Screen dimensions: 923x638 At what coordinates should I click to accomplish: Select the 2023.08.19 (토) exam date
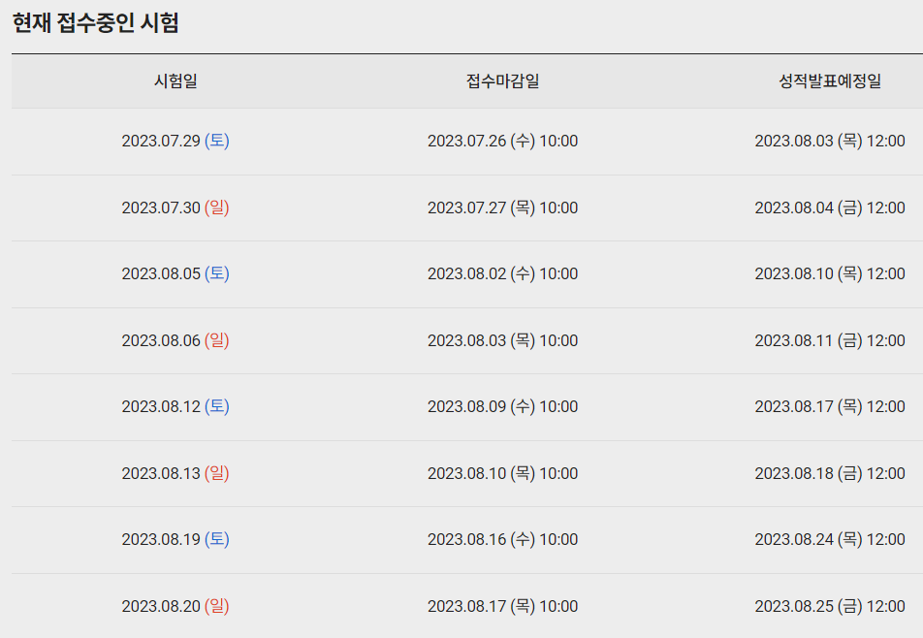click(175, 539)
